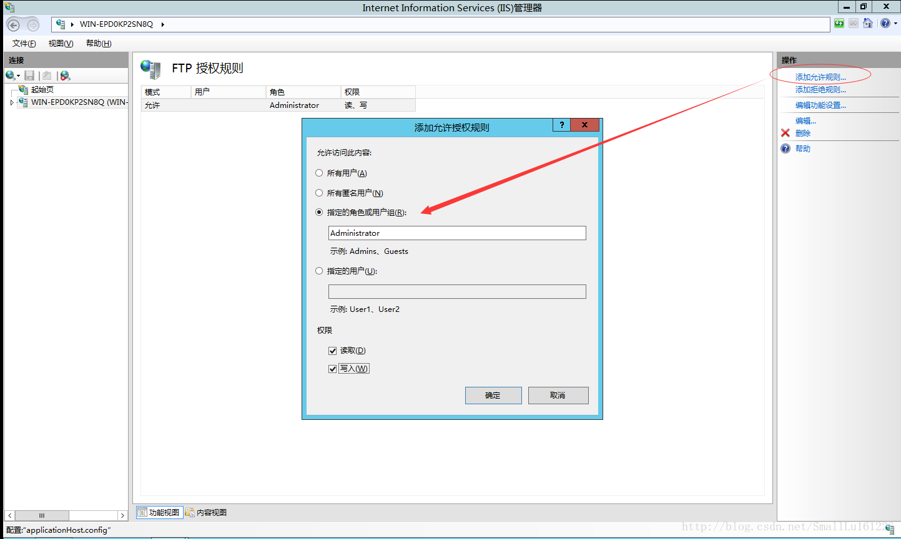This screenshot has height=539, width=901.
Task: Open the 文件 menu
Action: coord(24,43)
